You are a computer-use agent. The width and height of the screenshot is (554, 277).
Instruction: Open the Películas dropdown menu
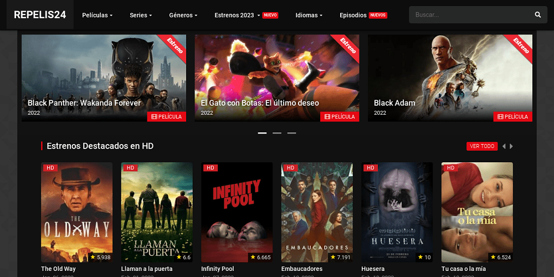click(97, 15)
